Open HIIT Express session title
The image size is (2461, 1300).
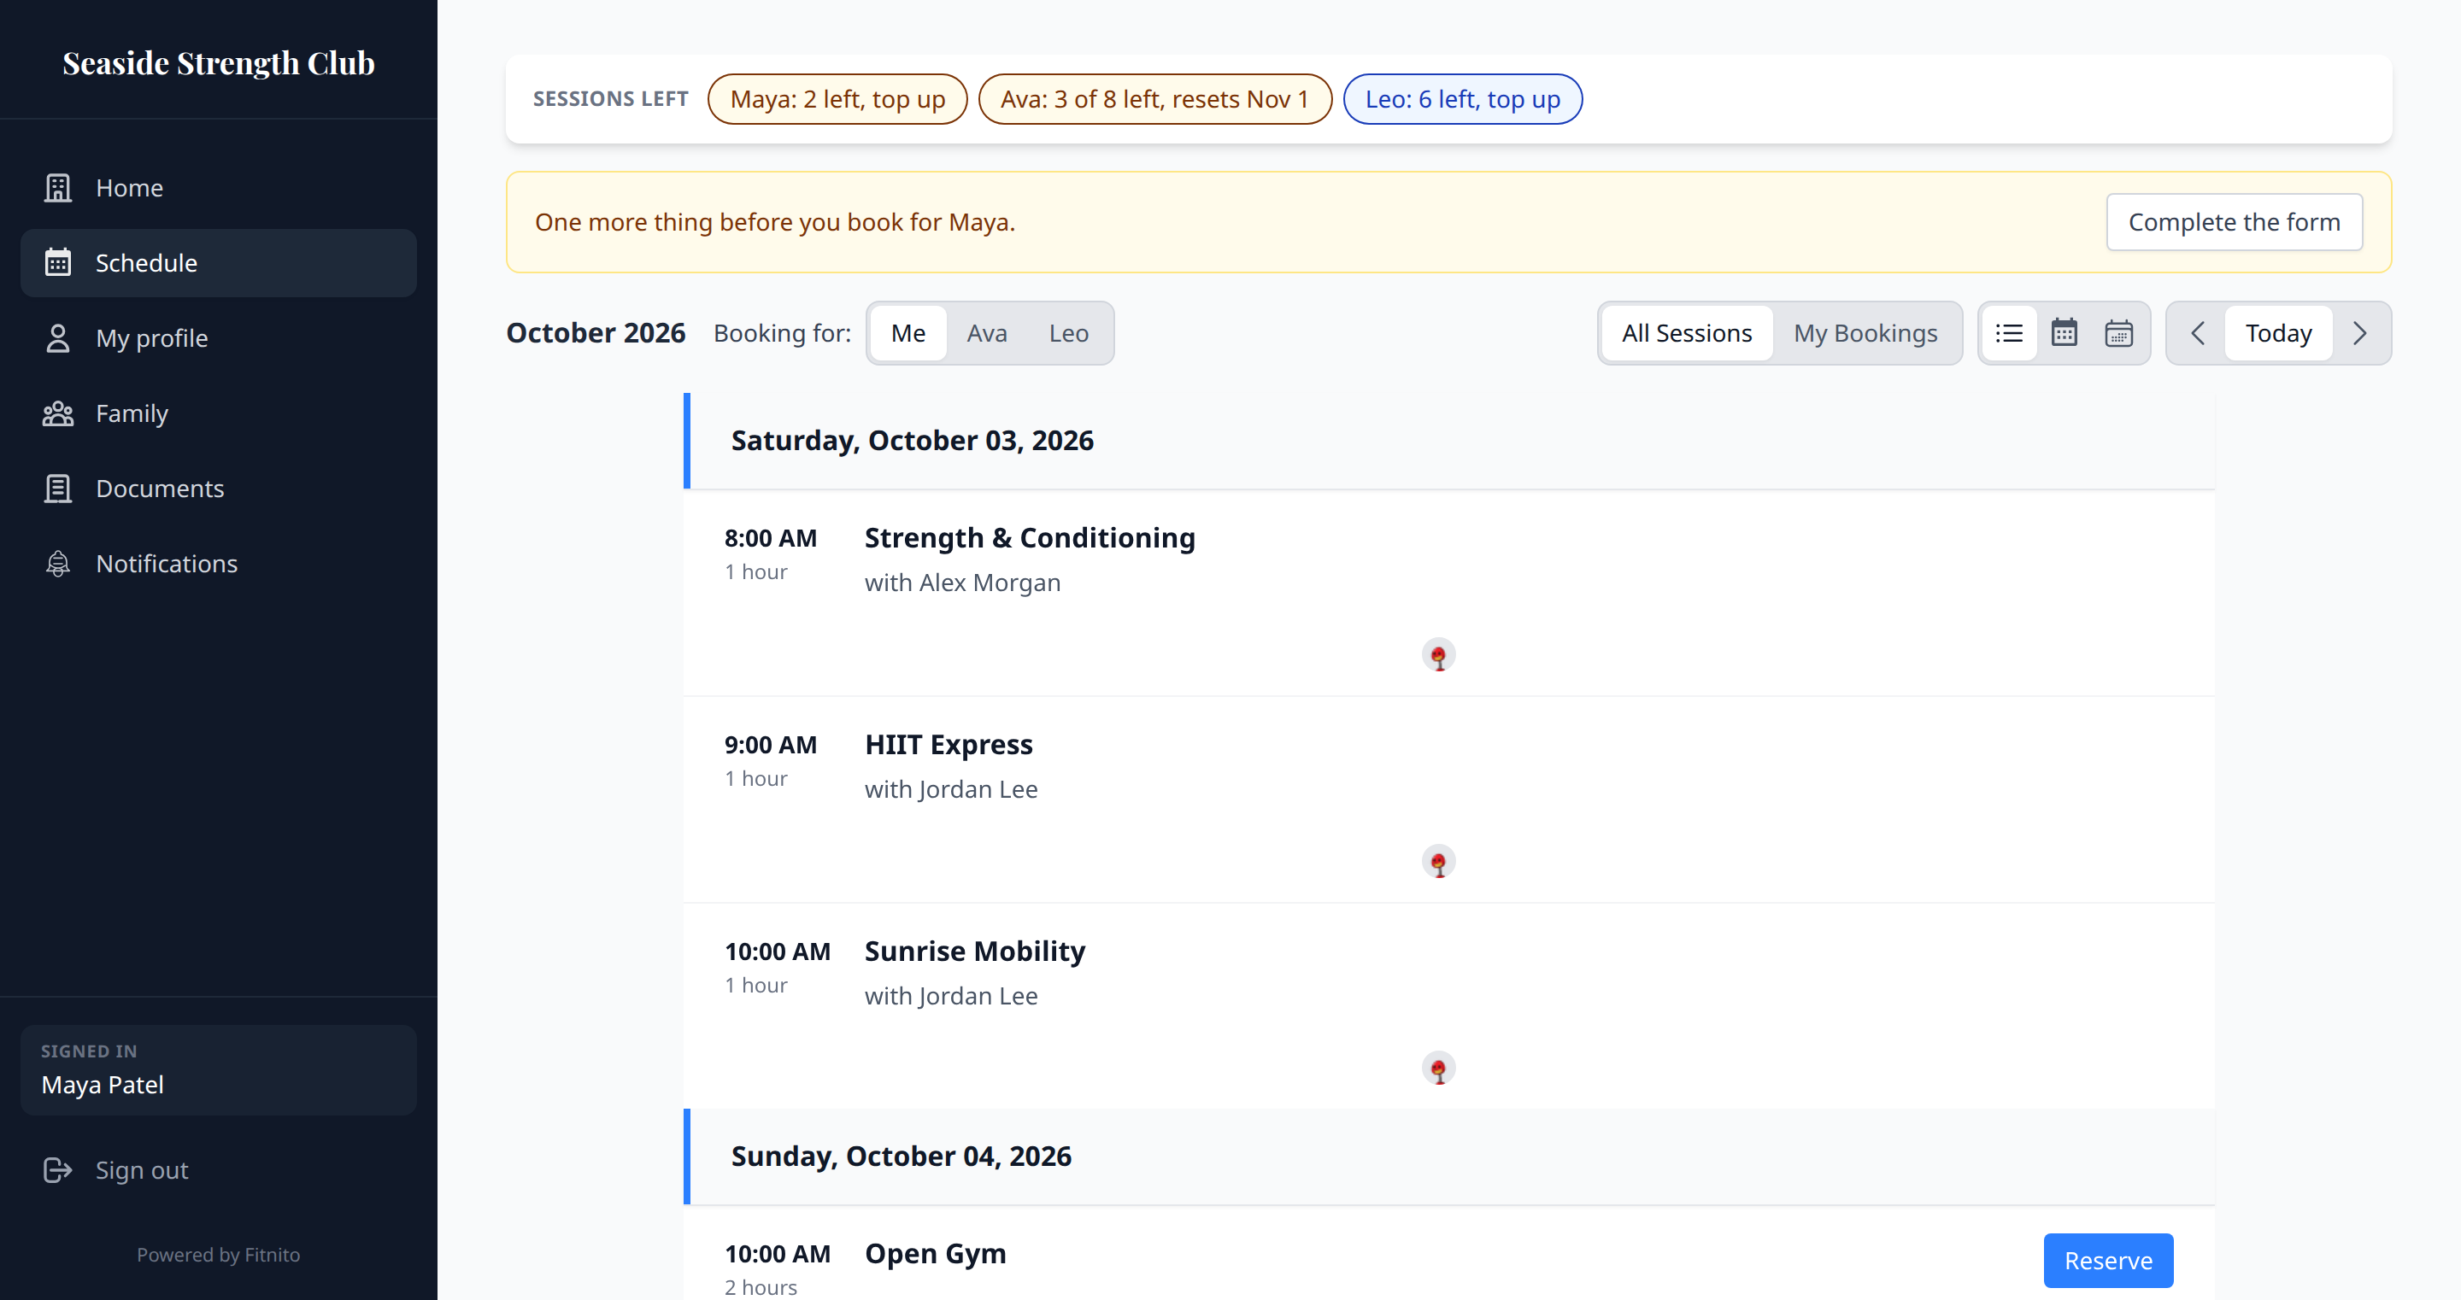tap(948, 744)
